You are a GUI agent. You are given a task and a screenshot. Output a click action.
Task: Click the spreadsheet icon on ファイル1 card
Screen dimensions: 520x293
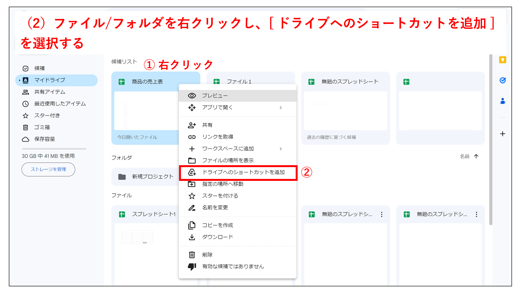217,81
